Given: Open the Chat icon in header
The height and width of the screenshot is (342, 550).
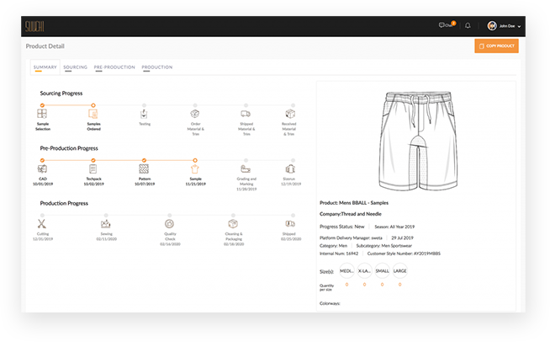Looking at the screenshot, I should pos(443,26).
